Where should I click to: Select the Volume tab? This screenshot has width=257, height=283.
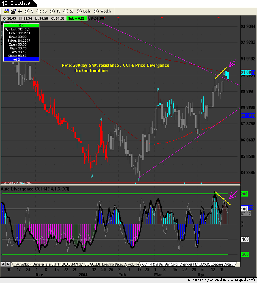(132, 264)
